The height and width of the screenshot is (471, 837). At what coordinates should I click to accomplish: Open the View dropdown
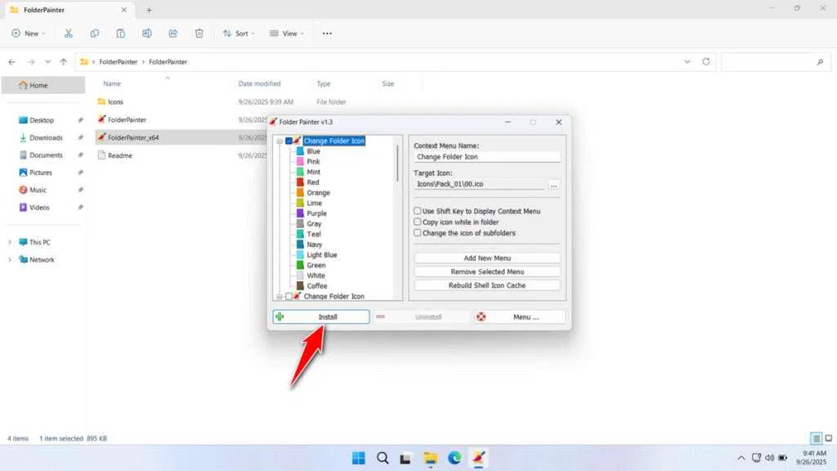[x=287, y=33]
